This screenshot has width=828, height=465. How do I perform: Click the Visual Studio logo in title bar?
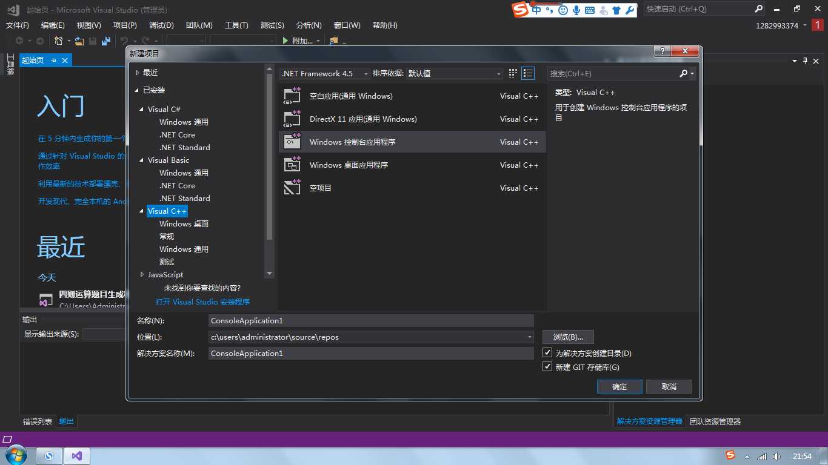pos(13,9)
